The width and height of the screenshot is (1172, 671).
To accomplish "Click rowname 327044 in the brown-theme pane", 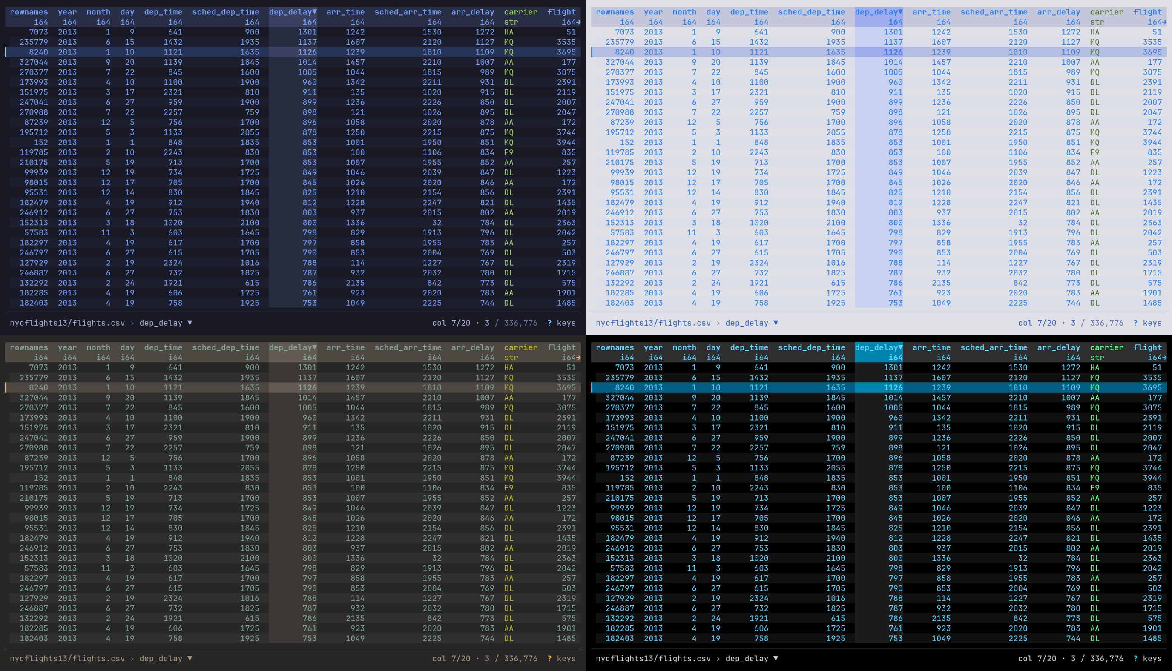I will (x=34, y=398).
